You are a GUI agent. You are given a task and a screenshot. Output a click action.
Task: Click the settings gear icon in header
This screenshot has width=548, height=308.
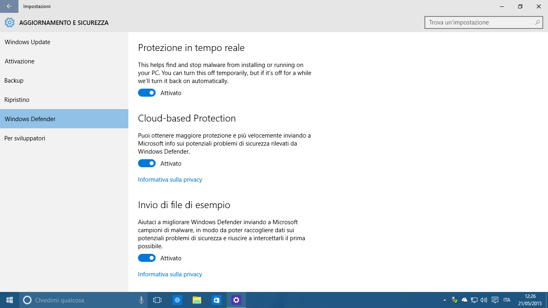tap(9, 23)
